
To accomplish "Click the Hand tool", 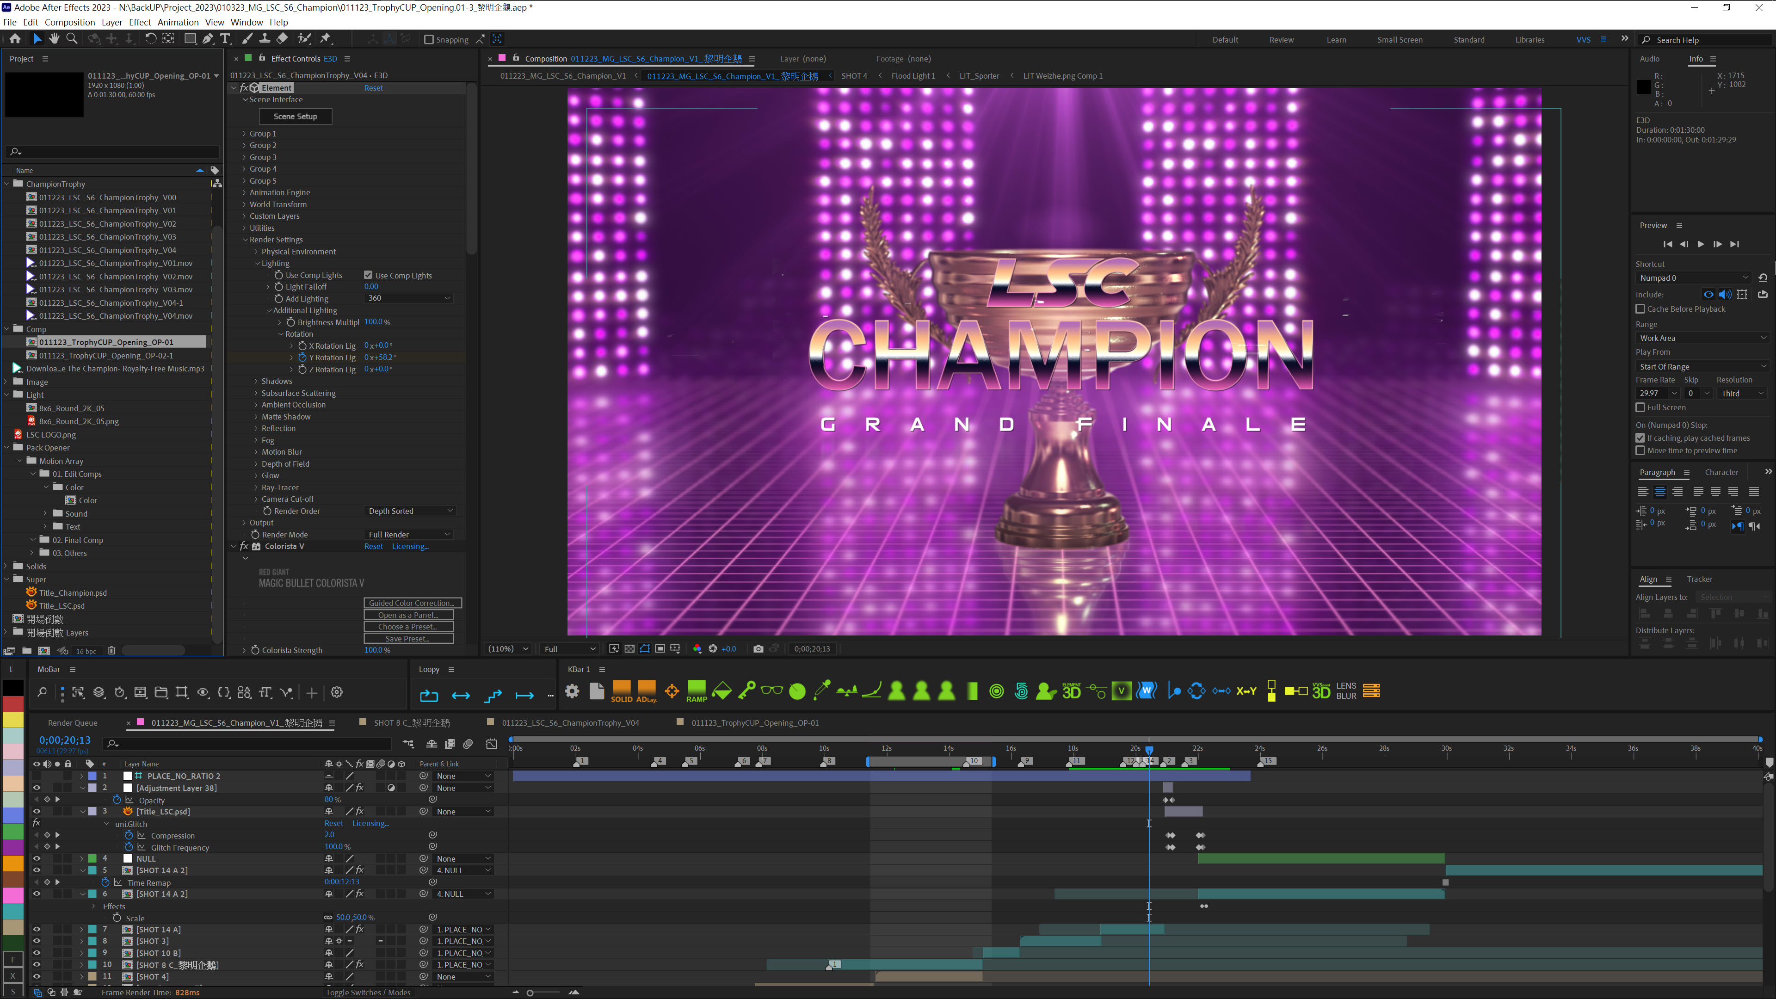I will point(55,39).
